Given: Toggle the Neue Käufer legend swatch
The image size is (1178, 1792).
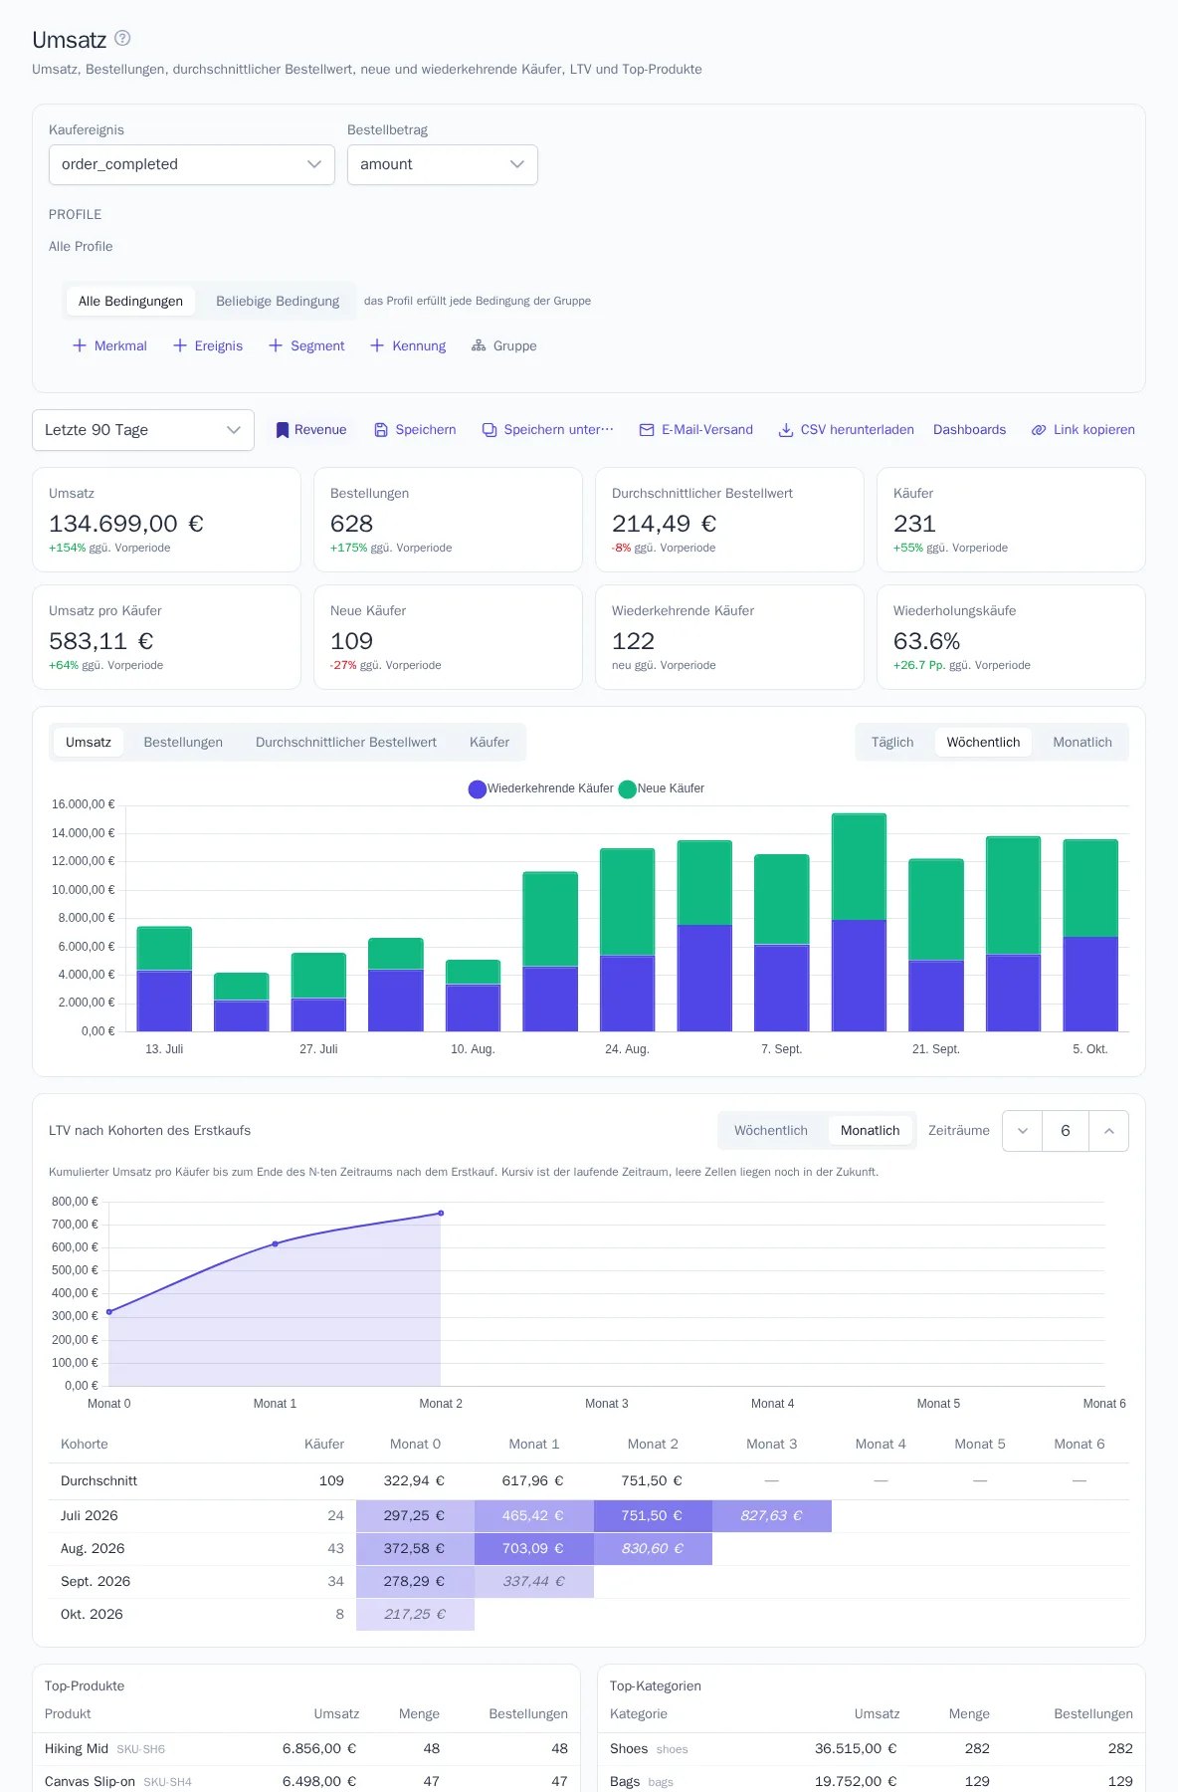Looking at the screenshot, I should click(627, 788).
